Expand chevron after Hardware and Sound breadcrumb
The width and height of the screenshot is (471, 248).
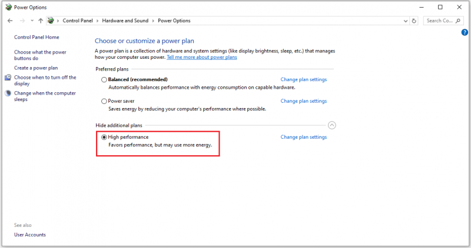(x=153, y=21)
